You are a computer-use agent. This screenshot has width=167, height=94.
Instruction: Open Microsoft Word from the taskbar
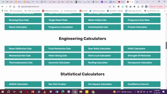pos(57,92)
